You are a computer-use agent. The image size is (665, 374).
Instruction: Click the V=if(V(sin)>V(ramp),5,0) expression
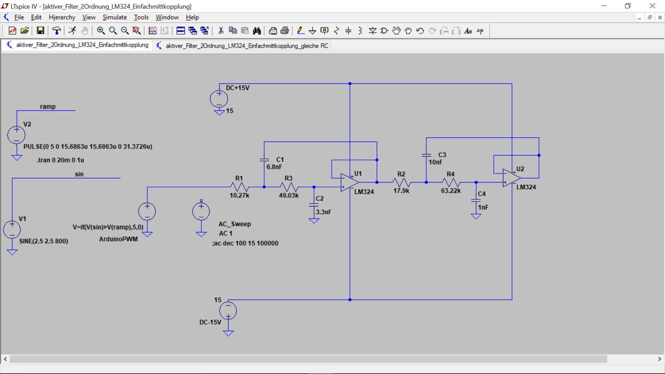[x=108, y=227]
